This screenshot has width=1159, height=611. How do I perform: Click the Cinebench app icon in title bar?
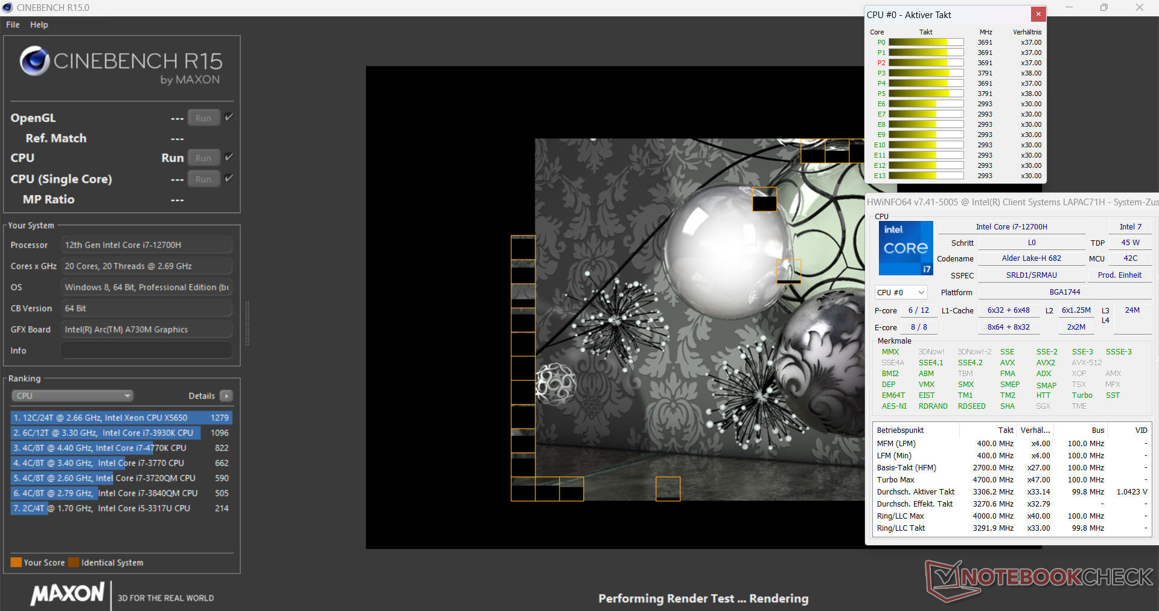pos(7,7)
